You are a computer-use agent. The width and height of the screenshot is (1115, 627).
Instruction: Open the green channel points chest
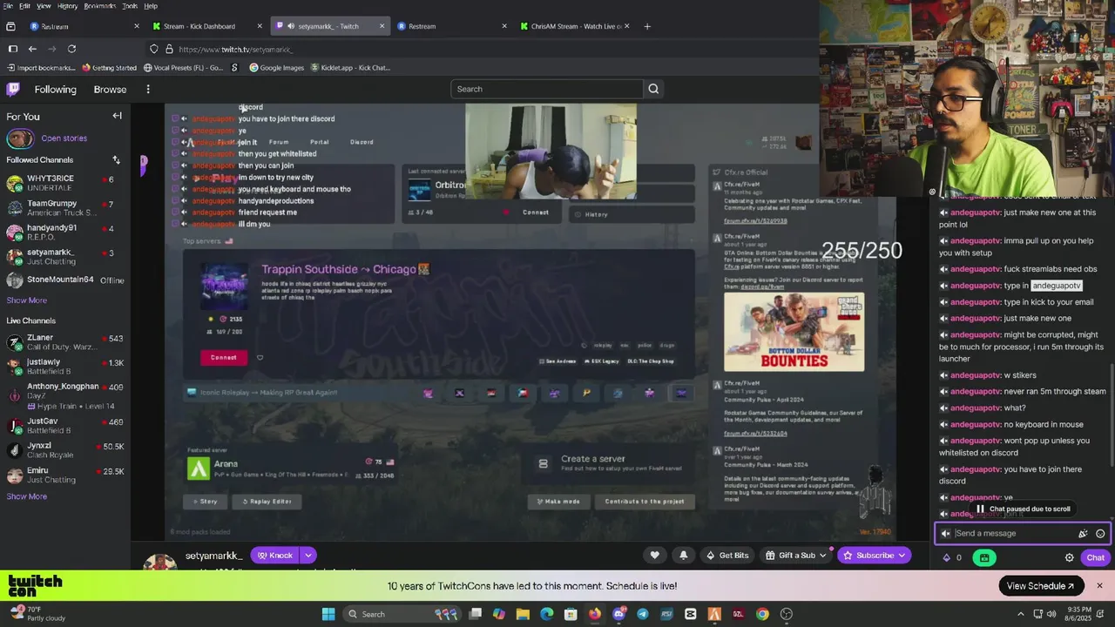pyautogui.click(x=984, y=557)
